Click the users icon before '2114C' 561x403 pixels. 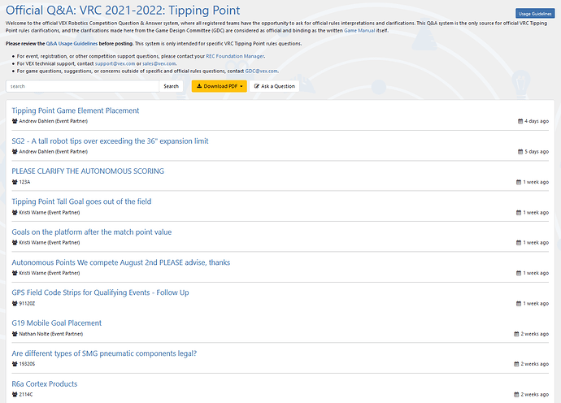pos(15,394)
